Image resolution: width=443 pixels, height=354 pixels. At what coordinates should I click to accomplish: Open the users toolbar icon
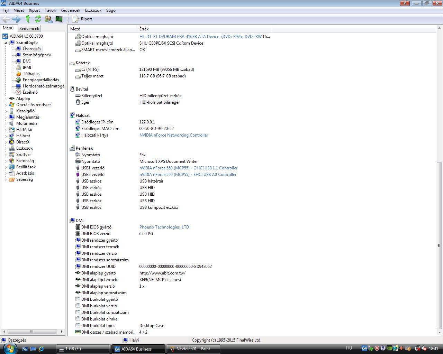49,19
